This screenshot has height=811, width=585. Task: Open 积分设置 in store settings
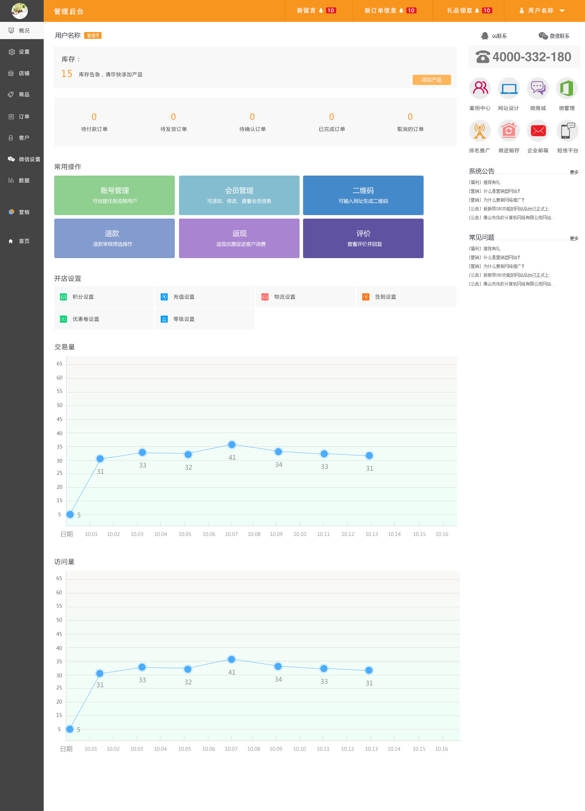coord(83,297)
